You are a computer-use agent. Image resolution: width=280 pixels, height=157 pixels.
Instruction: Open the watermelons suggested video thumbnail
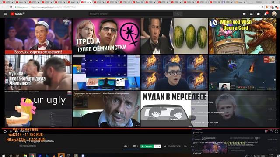coord(174,36)
